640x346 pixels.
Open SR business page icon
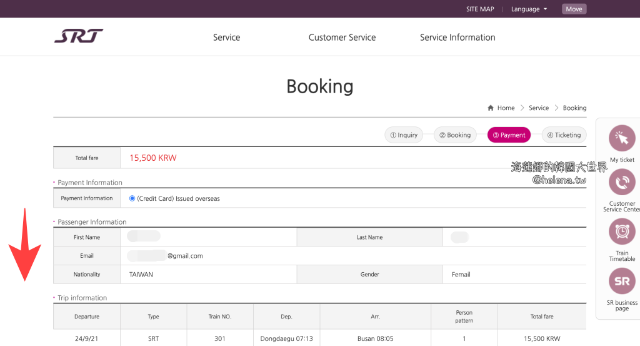coord(621,281)
